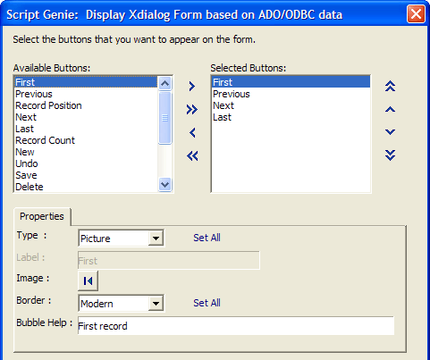Remove all buttons with double left arrow
The image size is (430, 360).
[192, 155]
